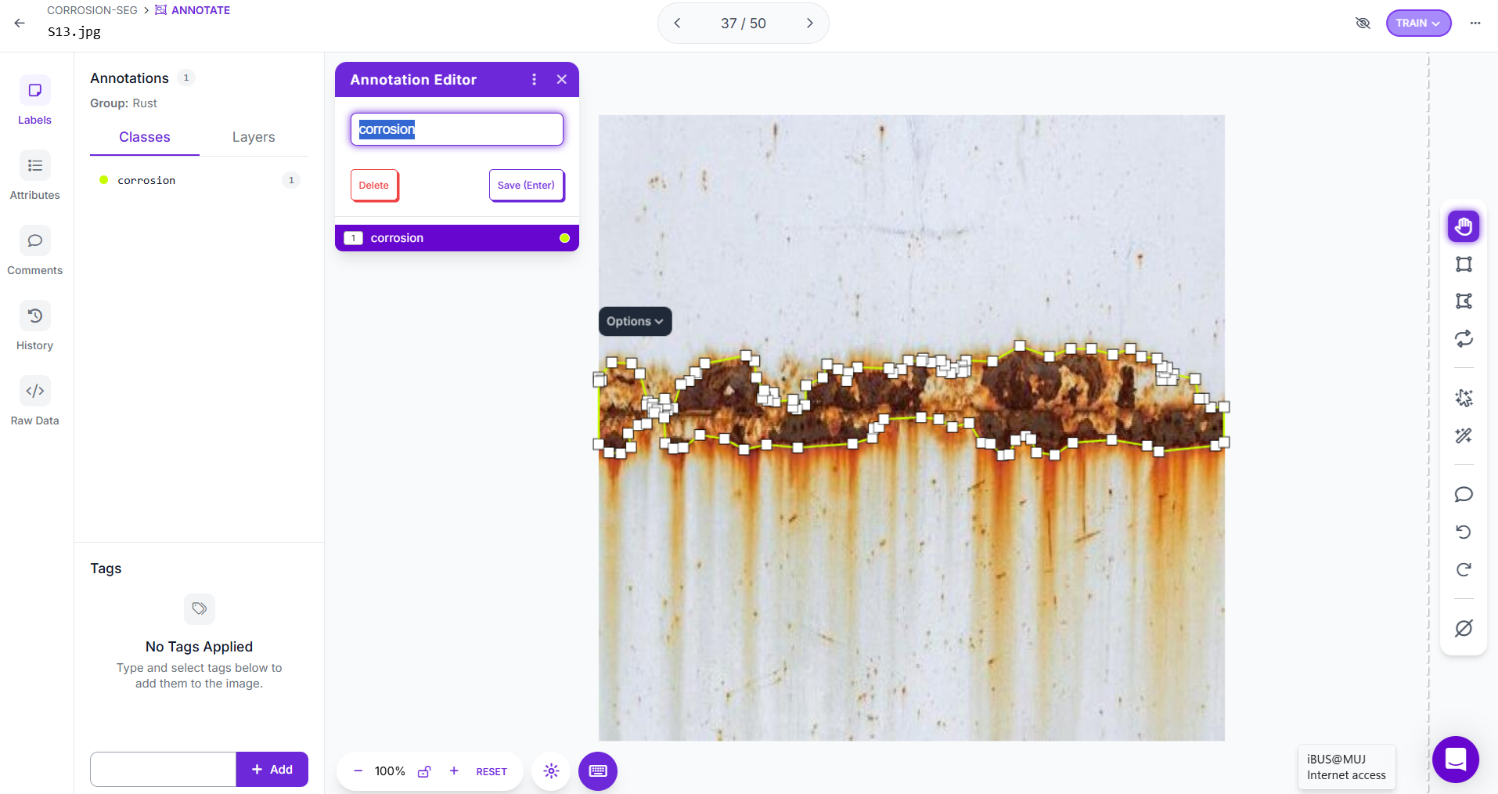This screenshot has height=794, width=1498.
Task: Mark image as null annotation
Action: tap(1464, 629)
